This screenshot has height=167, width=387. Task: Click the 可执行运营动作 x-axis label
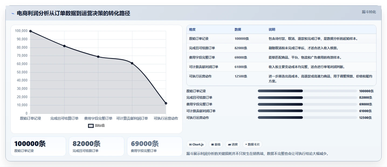[166, 118]
